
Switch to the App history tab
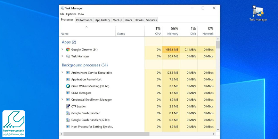(103, 20)
